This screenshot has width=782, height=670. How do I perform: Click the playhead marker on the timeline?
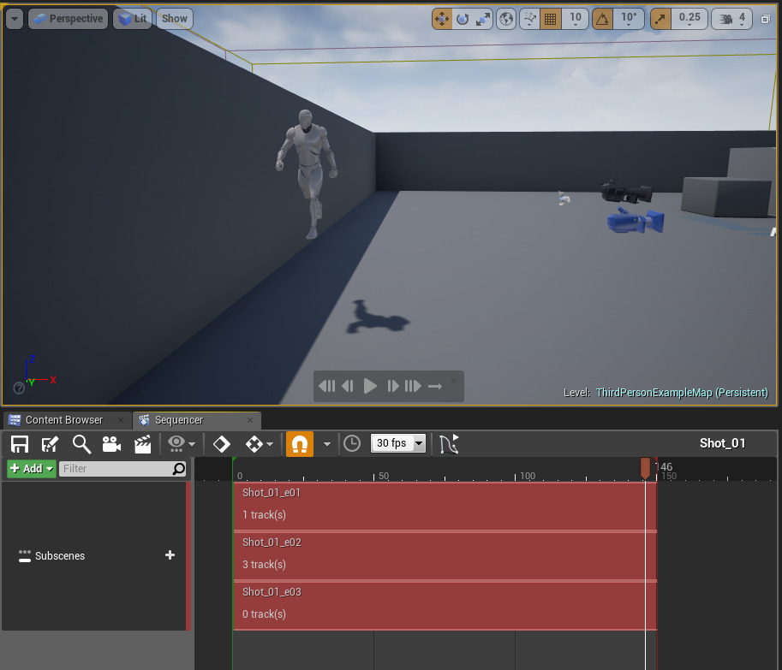click(645, 466)
